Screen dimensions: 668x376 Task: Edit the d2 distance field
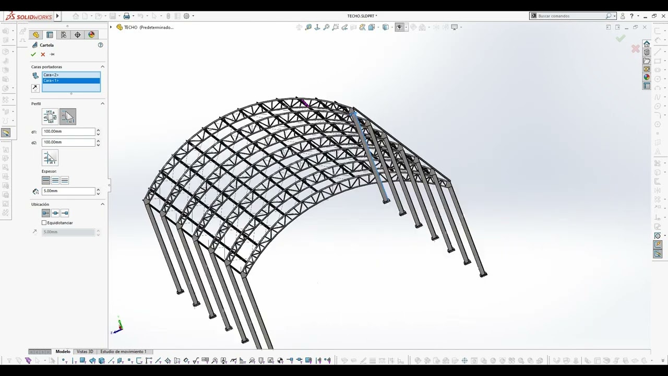pos(68,142)
